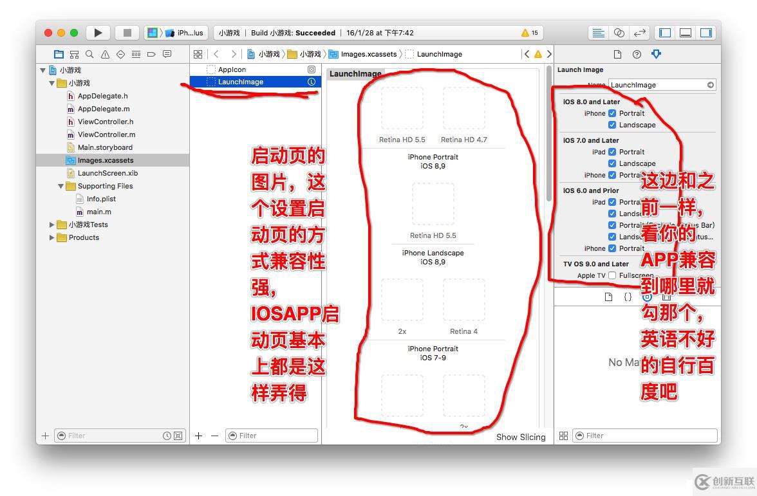Uncheck iOS 7.0 iPad Portrait checkbox
The image size is (757, 496).
612,152
